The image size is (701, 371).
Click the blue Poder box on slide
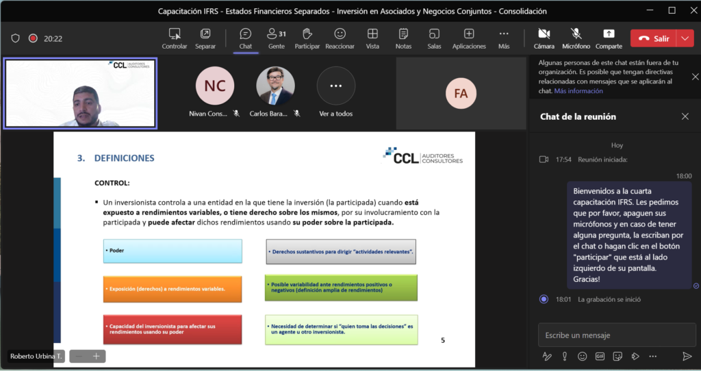(173, 251)
